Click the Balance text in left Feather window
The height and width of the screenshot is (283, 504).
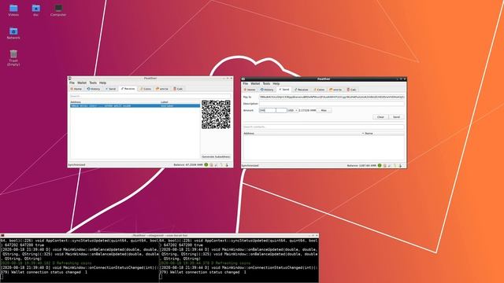point(188,165)
